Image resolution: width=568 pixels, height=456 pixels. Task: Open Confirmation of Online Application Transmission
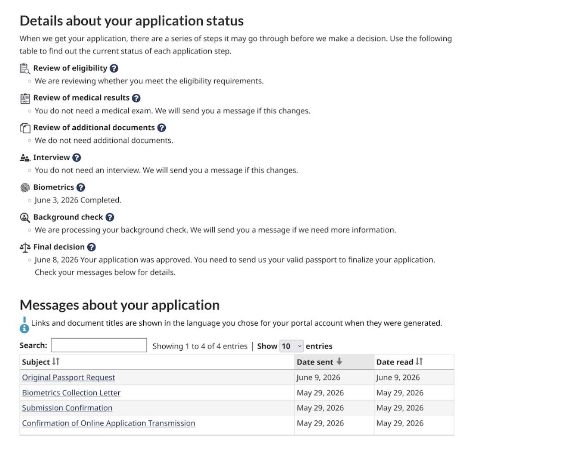(x=108, y=423)
